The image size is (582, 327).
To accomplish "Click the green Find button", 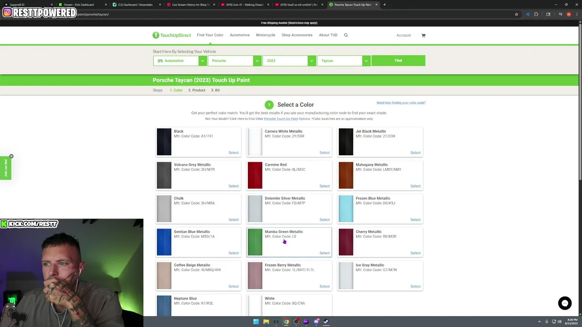I will tap(398, 60).
